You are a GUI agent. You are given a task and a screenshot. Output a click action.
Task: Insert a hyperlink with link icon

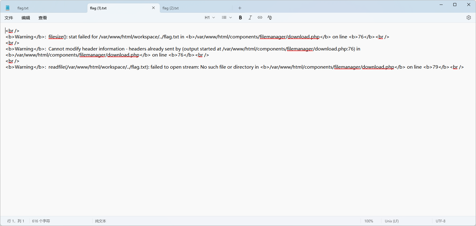tap(260, 18)
